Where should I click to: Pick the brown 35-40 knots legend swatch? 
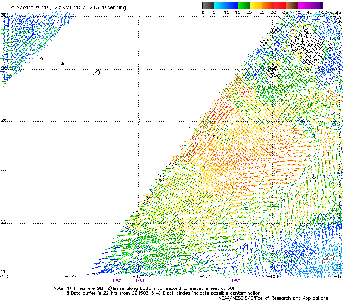(292, 6)
